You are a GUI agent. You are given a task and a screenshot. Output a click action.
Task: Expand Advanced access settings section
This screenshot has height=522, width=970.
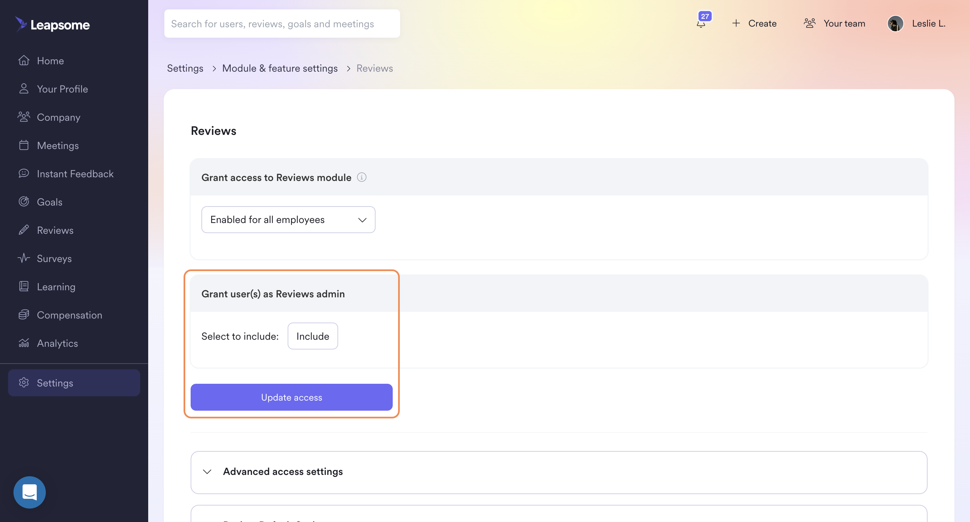click(x=559, y=472)
